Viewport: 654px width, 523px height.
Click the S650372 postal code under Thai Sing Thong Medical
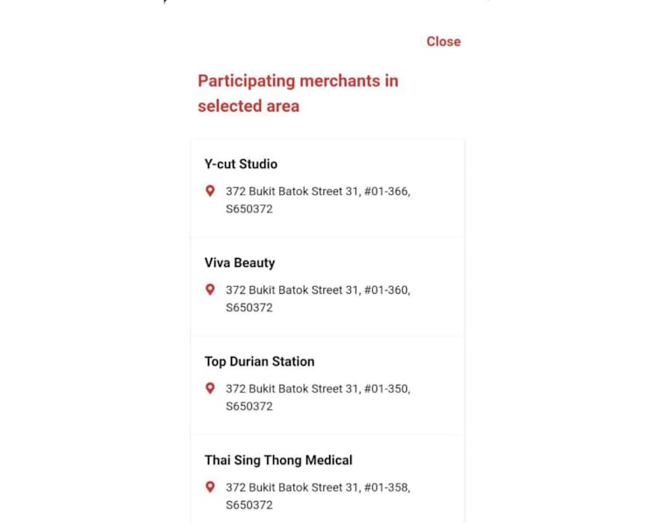point(249,506)
